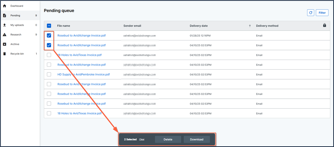Click the Delivery date column header
The width and height of the screenshot is (334, 147).
[x=199, y=26]
